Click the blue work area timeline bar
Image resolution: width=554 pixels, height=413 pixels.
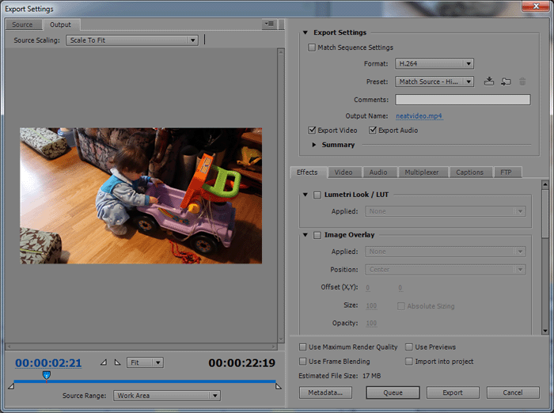click(145, 381)
